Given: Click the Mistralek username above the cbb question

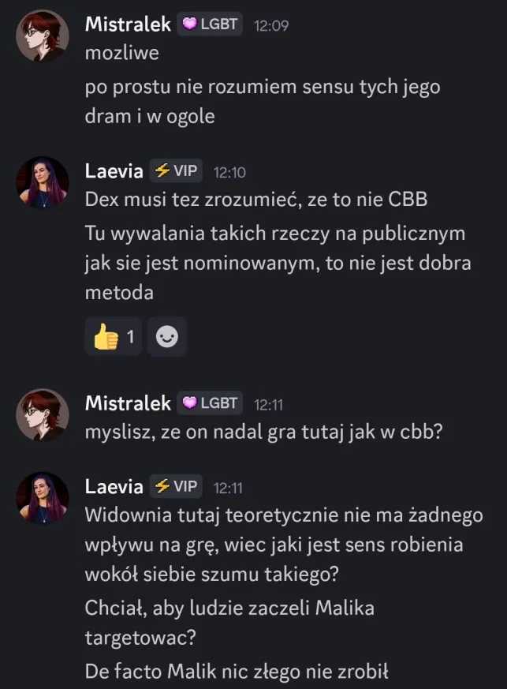Looking at the screenshot, I should (x=128, y=403).
